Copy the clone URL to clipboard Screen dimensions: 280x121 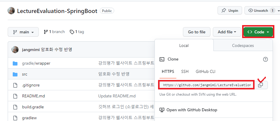pyautogui.click(x=260, y=85)
